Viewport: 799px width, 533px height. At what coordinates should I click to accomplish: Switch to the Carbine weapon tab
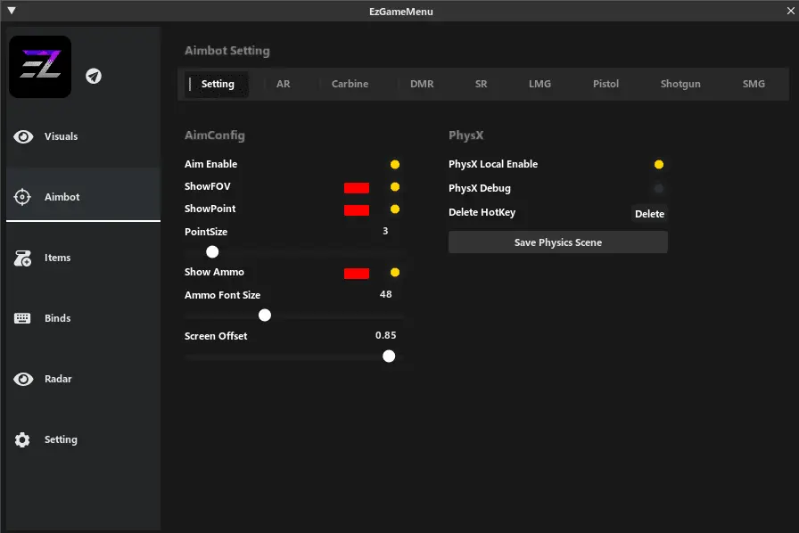[350, 84]
